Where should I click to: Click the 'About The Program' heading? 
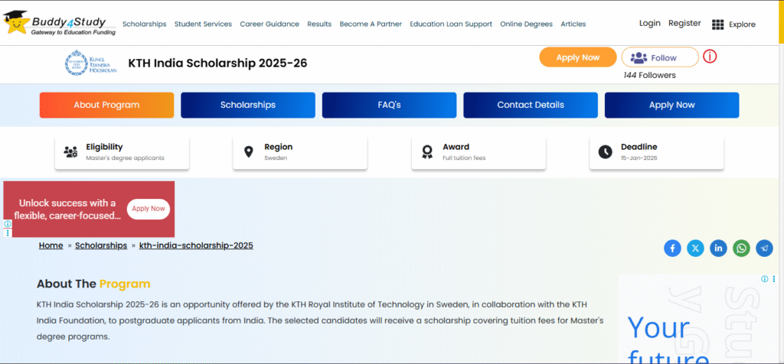coord(93,284)
